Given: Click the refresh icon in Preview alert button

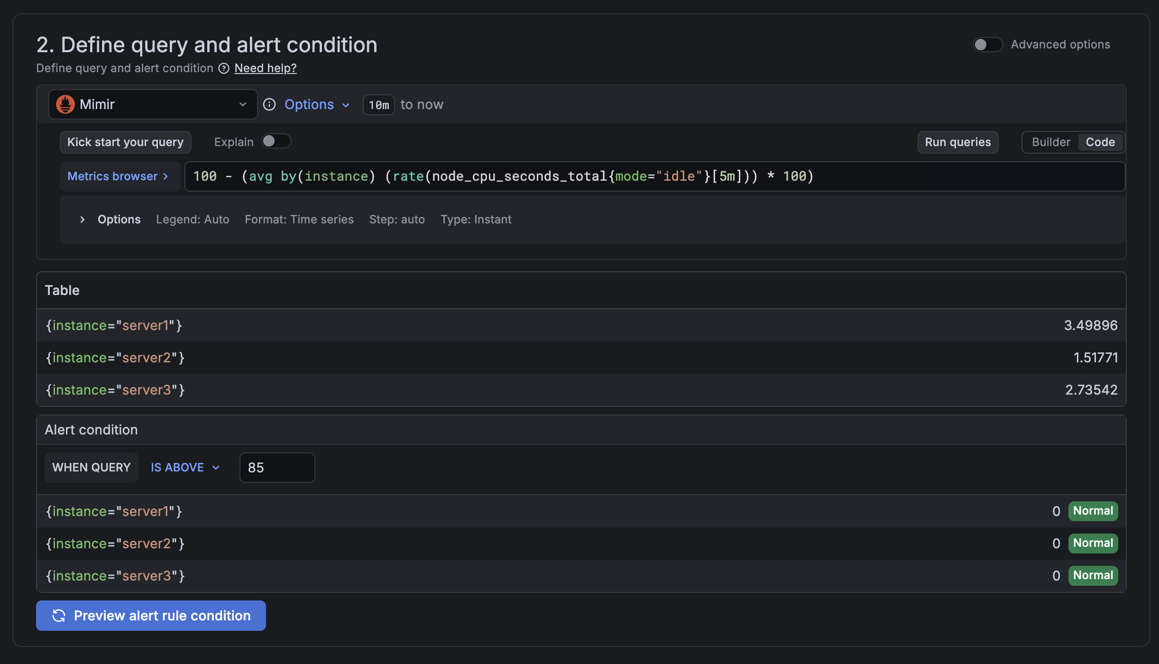Looking at the screenshot, I should point(59,616).
